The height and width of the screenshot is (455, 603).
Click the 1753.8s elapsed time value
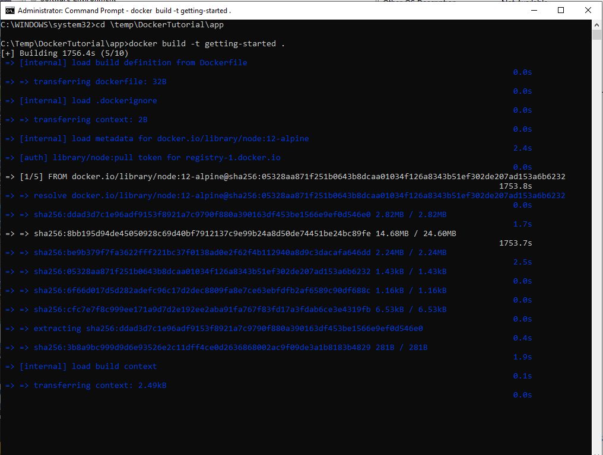coord(515,186)
